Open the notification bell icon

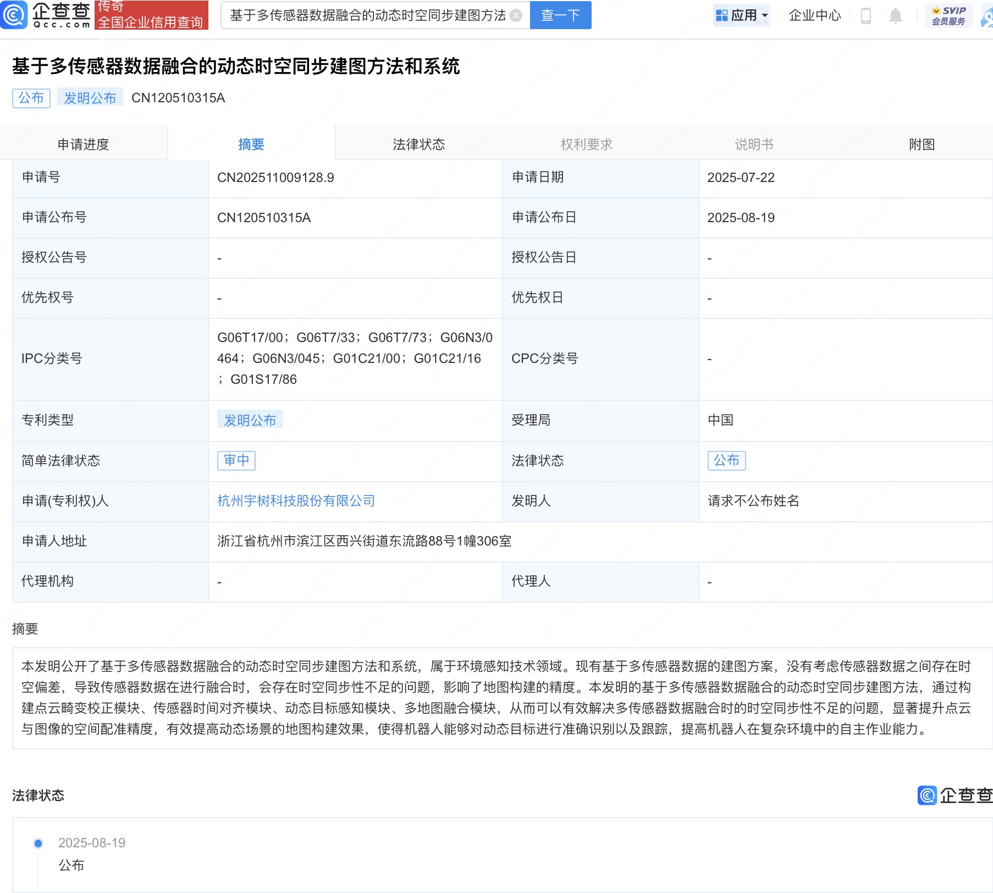(895, 15)
